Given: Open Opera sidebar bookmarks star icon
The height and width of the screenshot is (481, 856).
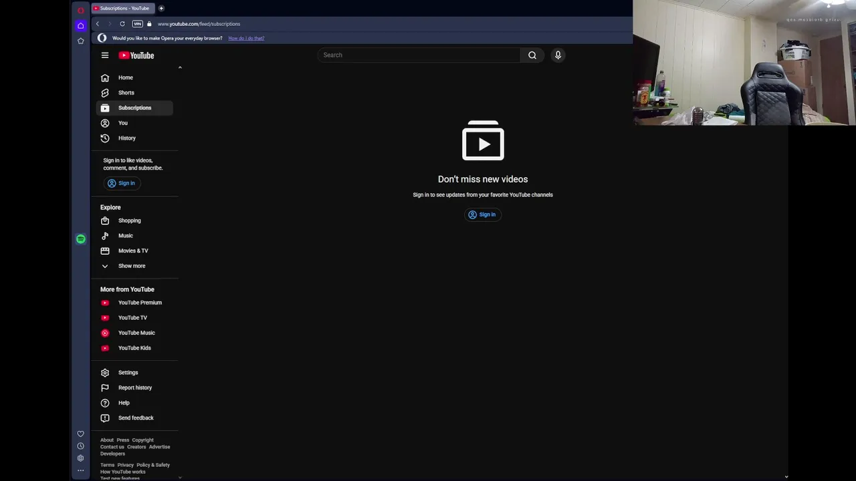Looking at the screenshot, I should coord(81,41).
